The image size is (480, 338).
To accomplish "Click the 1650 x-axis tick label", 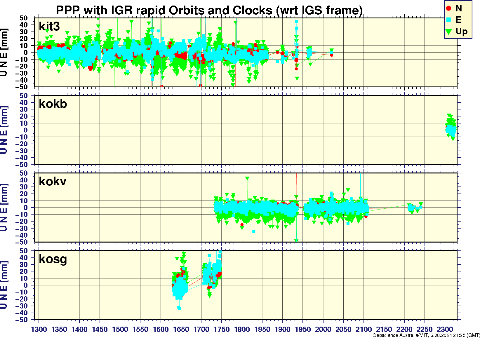I will pyautogui.click(x=181, y=329).
